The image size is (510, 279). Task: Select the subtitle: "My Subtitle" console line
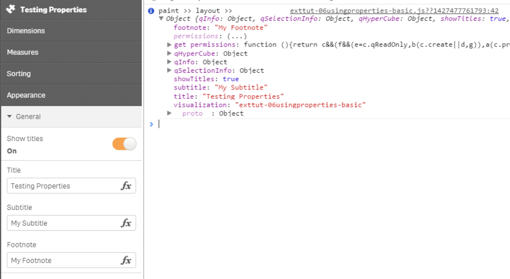[220, 88]
